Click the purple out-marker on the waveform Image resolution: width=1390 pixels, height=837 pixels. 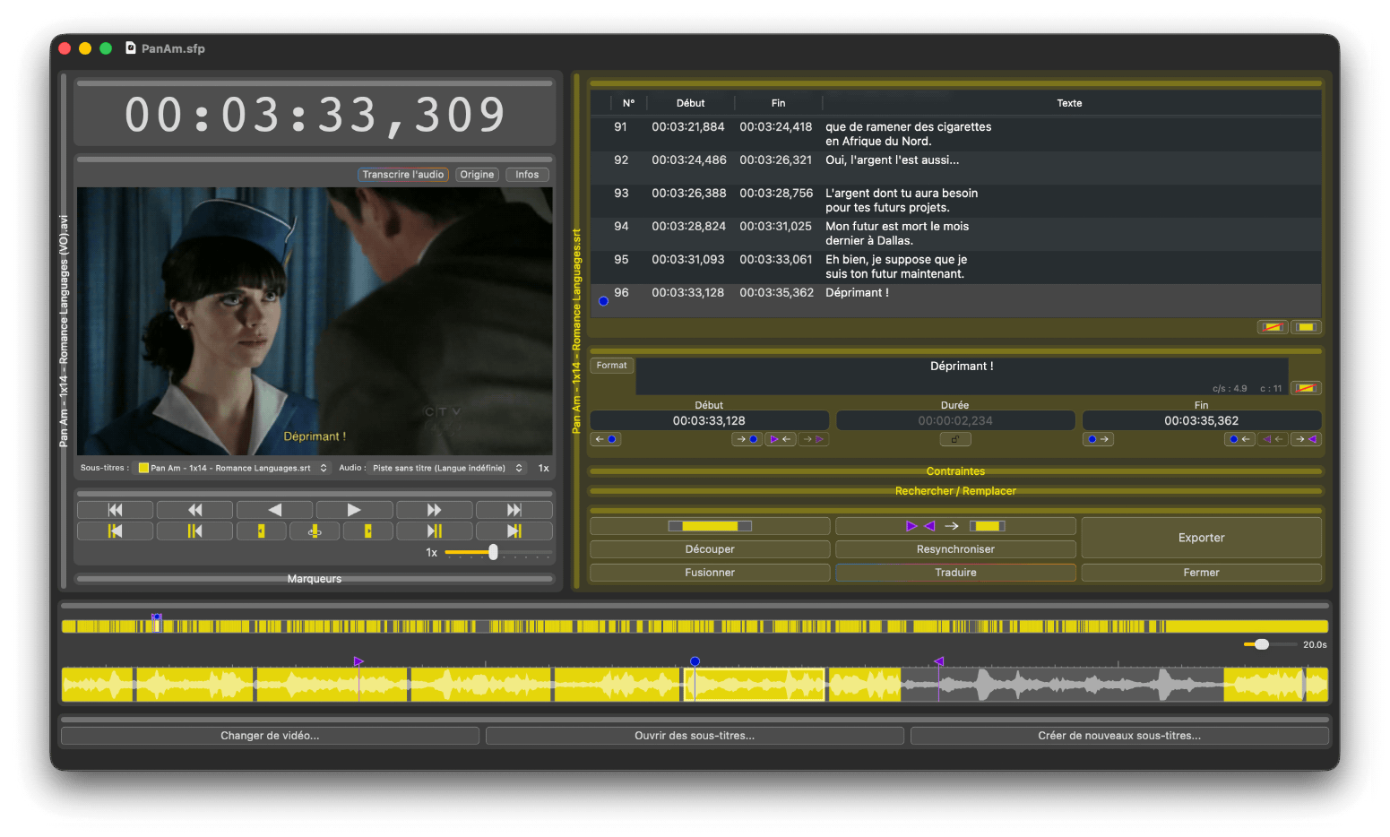[x=939, y=661]
